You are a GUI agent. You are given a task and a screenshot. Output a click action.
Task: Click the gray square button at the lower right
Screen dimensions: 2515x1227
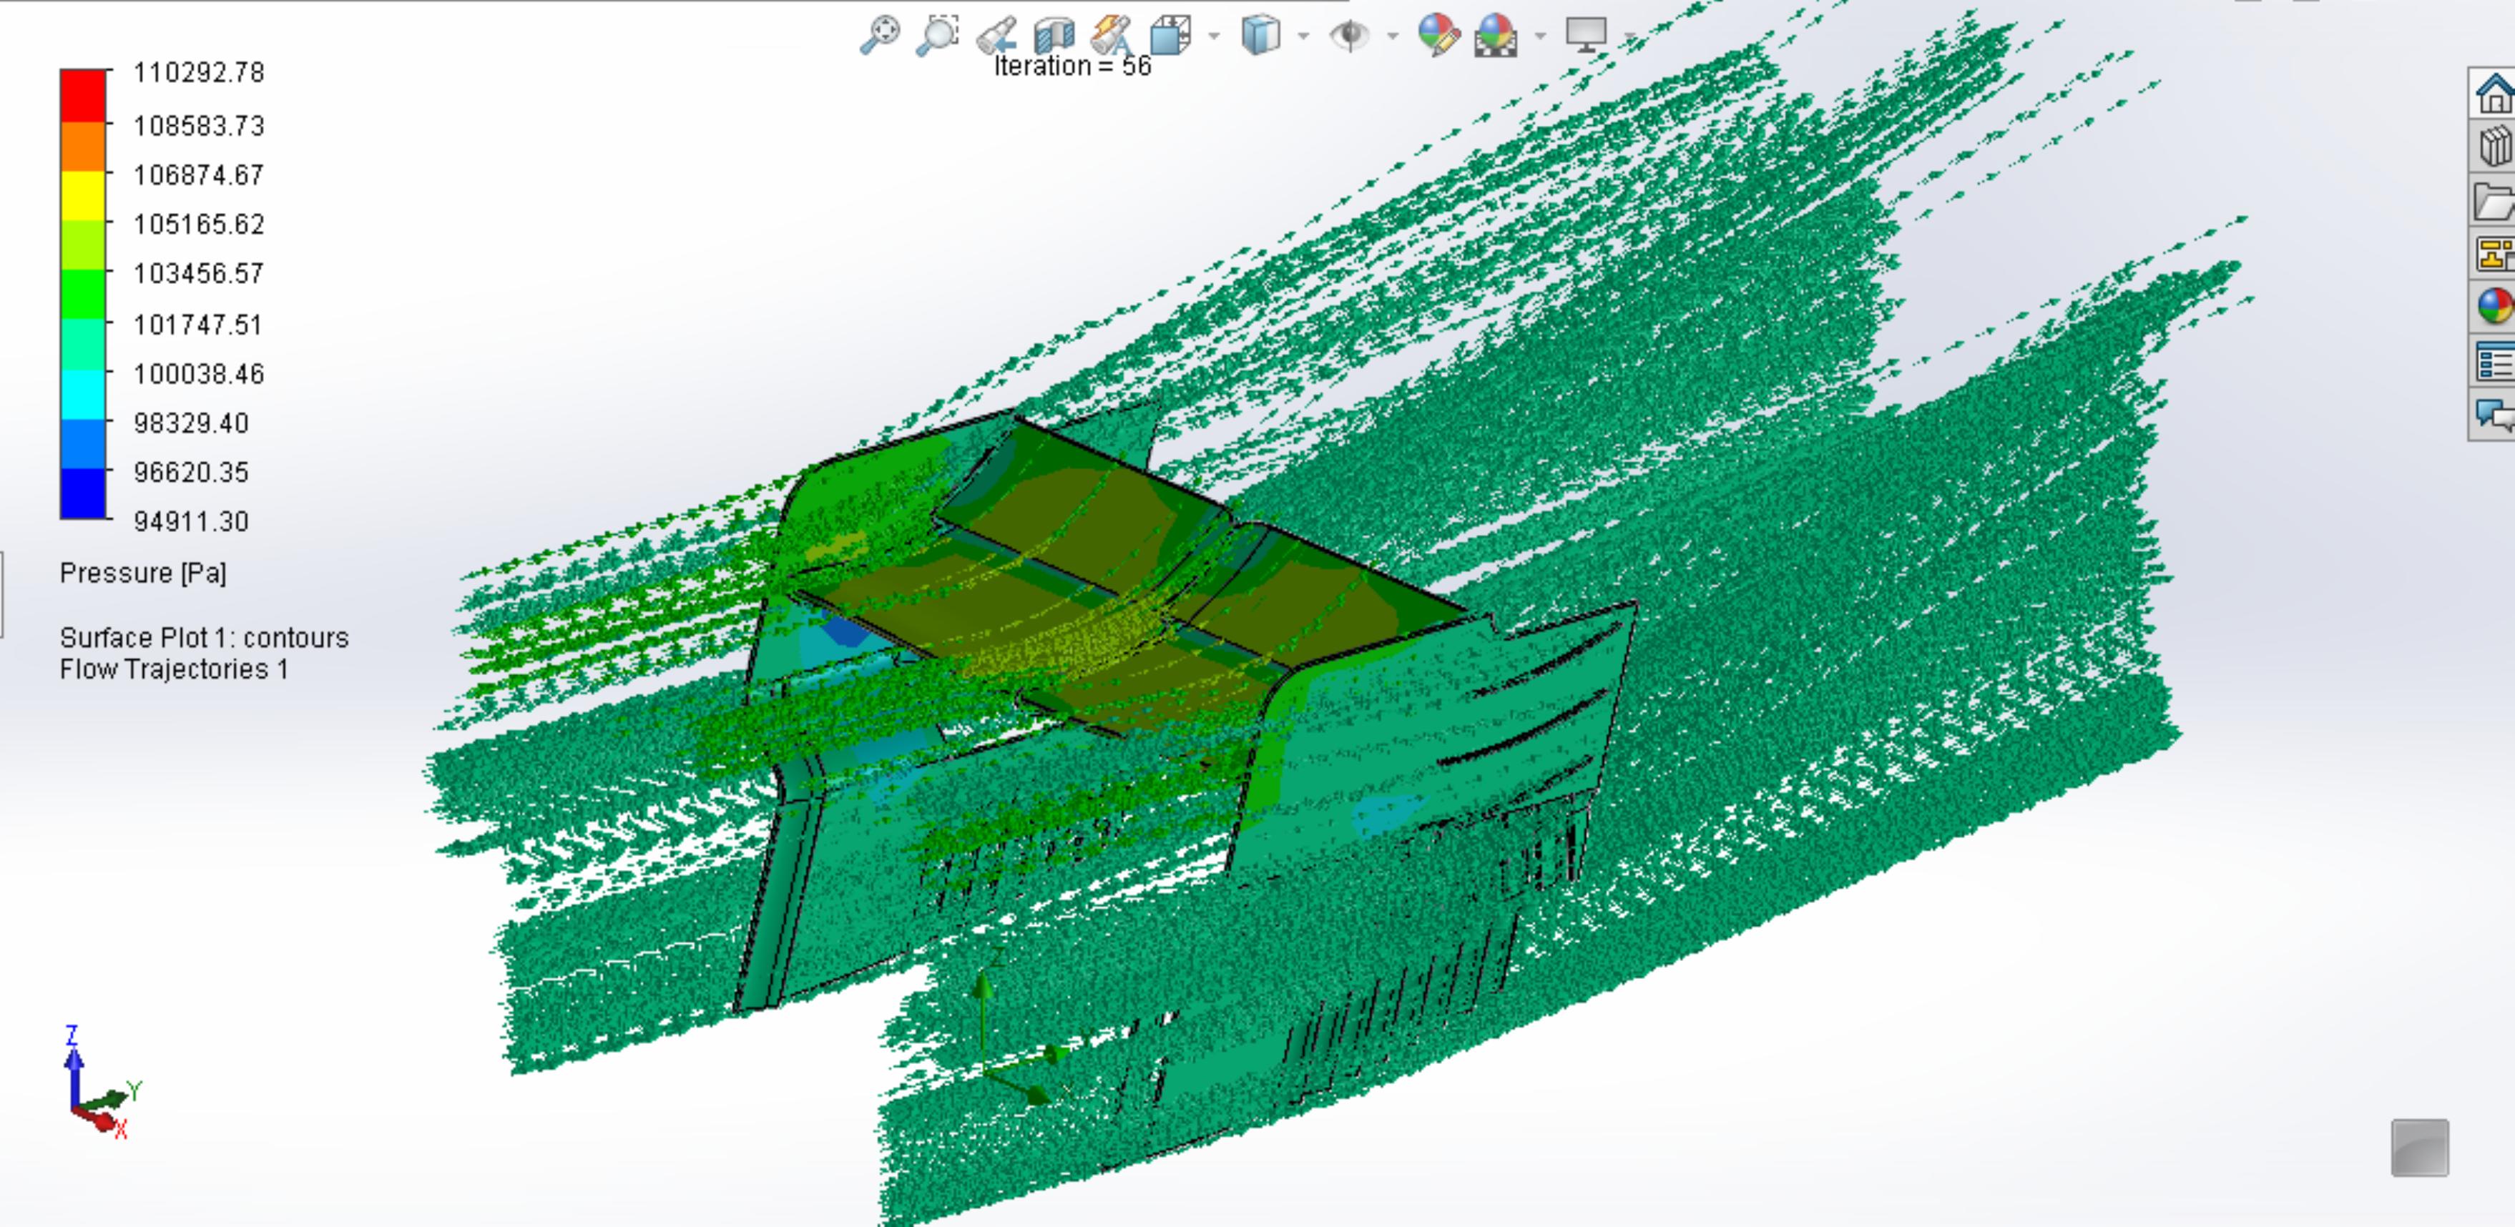[2421, 1148]
